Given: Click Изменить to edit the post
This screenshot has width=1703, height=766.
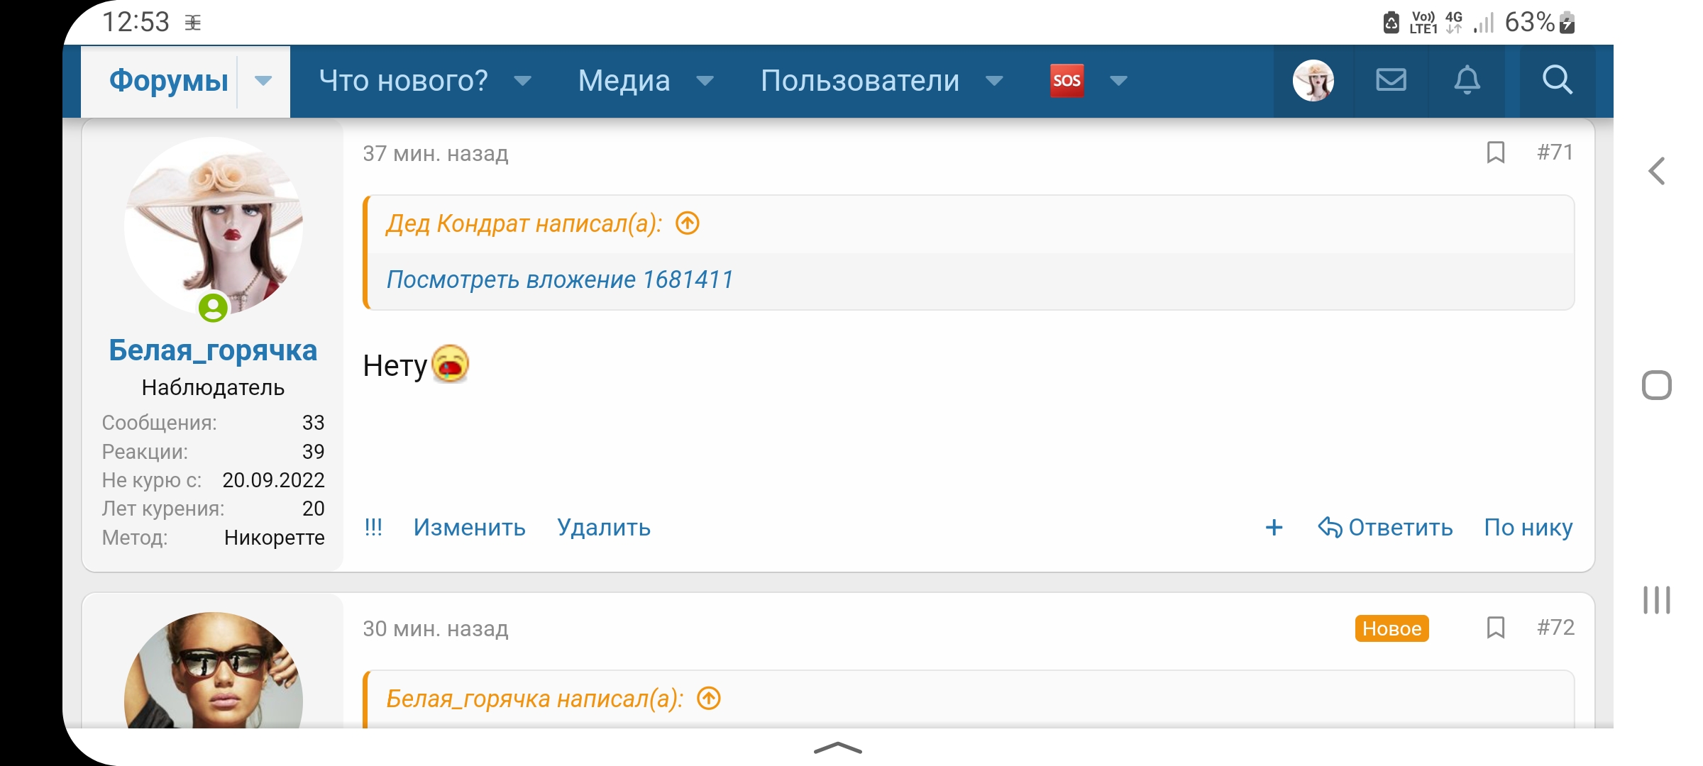Looking at the screenshot, I should pos(469,528).
